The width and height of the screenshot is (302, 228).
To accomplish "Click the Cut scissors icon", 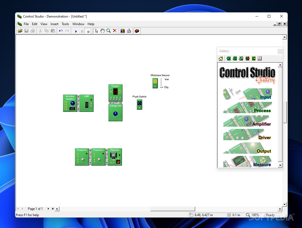I will point(41,31).
